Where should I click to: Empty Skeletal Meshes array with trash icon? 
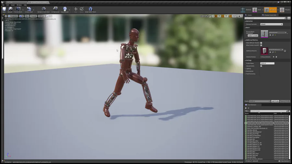tap(276, 57)
